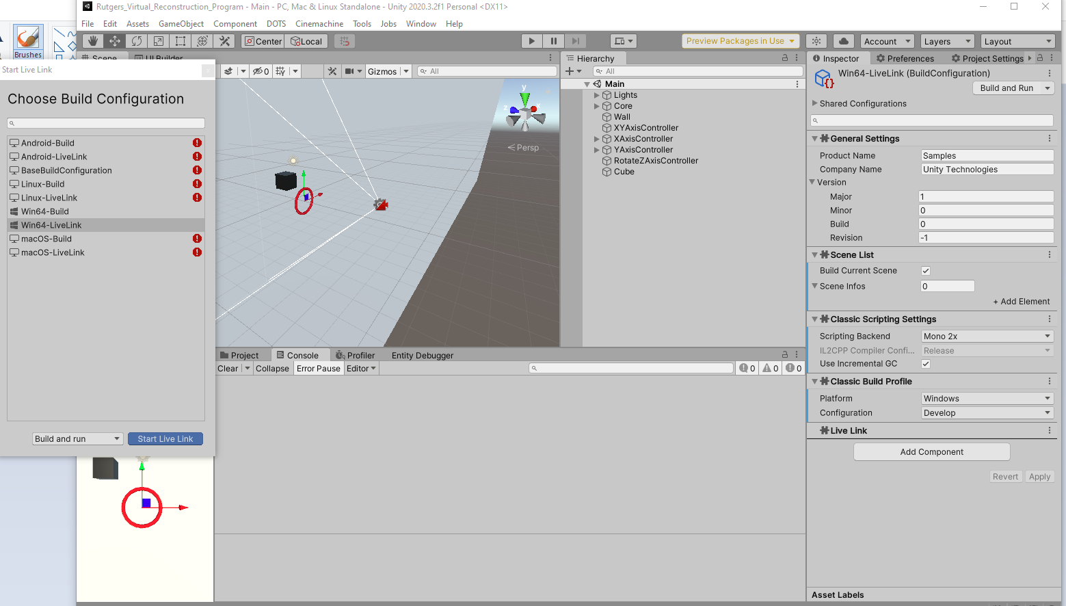Open the GameObject menu
1066x606 pixels.
point(181,24)
